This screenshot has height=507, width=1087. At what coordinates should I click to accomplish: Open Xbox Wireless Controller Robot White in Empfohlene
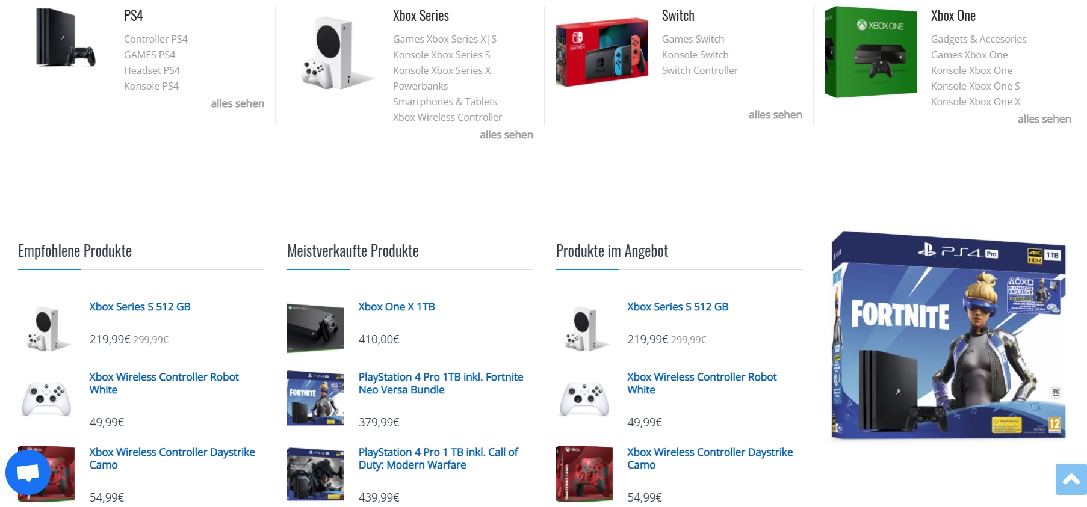tap(164, 383)
